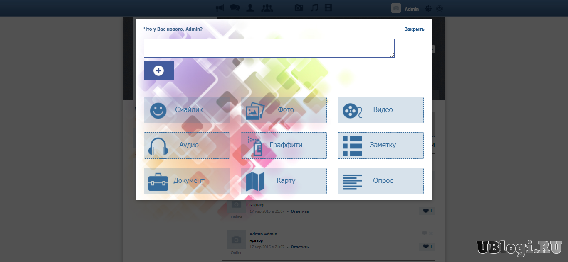Open the photos camera icon in top bar
Image resolution: width=568 pixels, height=262 pixels.
(299, 8)
